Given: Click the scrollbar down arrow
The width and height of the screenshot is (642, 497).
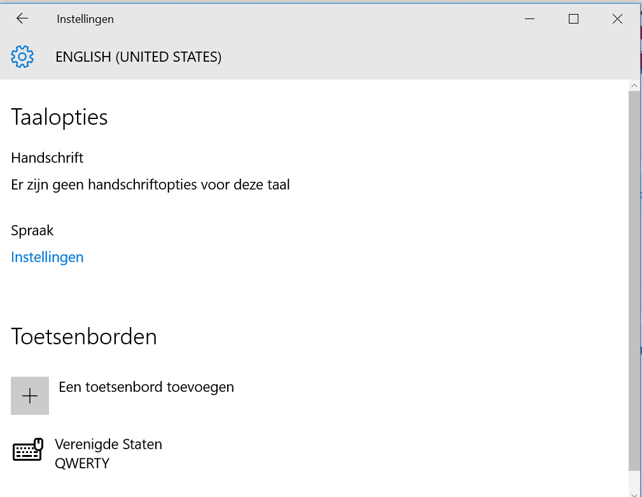Looking at the screenshot, I should pos(633,492).
